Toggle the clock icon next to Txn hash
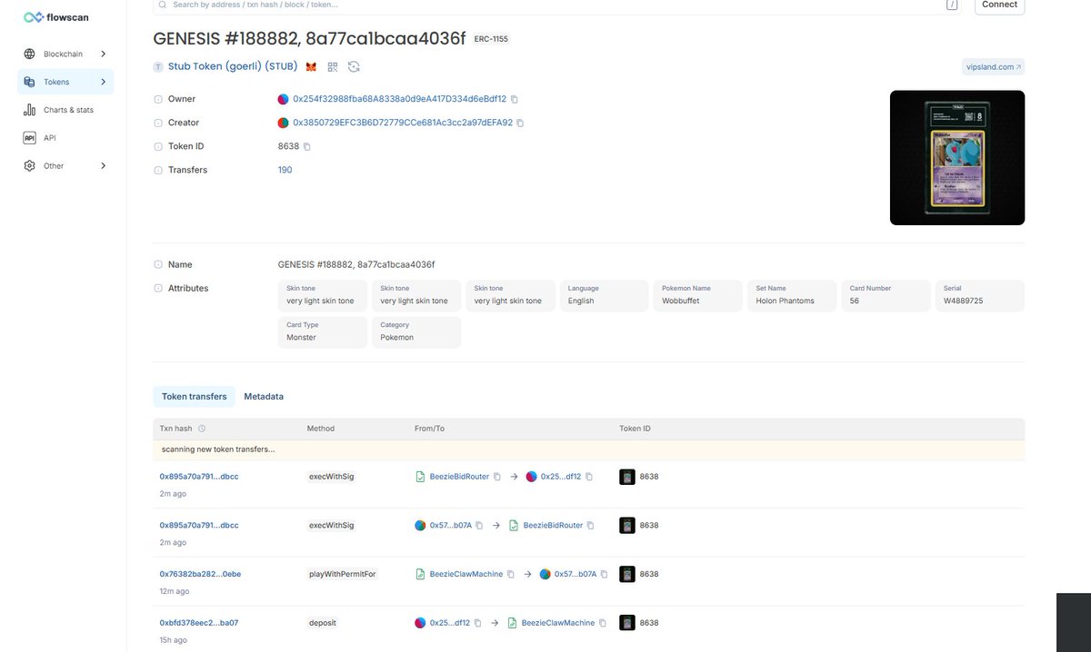 coord(202,429)
